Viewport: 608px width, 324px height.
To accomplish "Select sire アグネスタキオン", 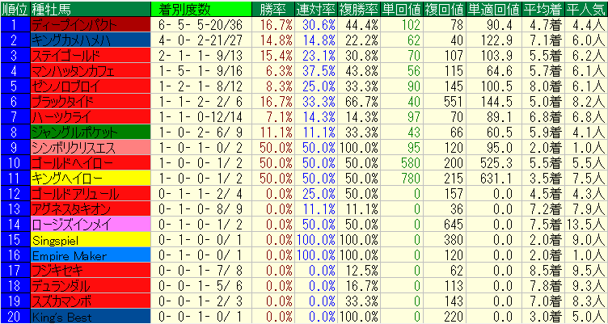I will [x=91, y=210].
